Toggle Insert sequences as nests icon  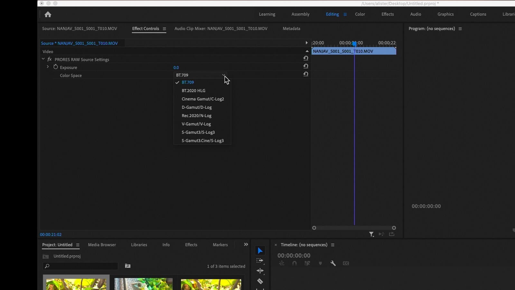click(282, 263)
